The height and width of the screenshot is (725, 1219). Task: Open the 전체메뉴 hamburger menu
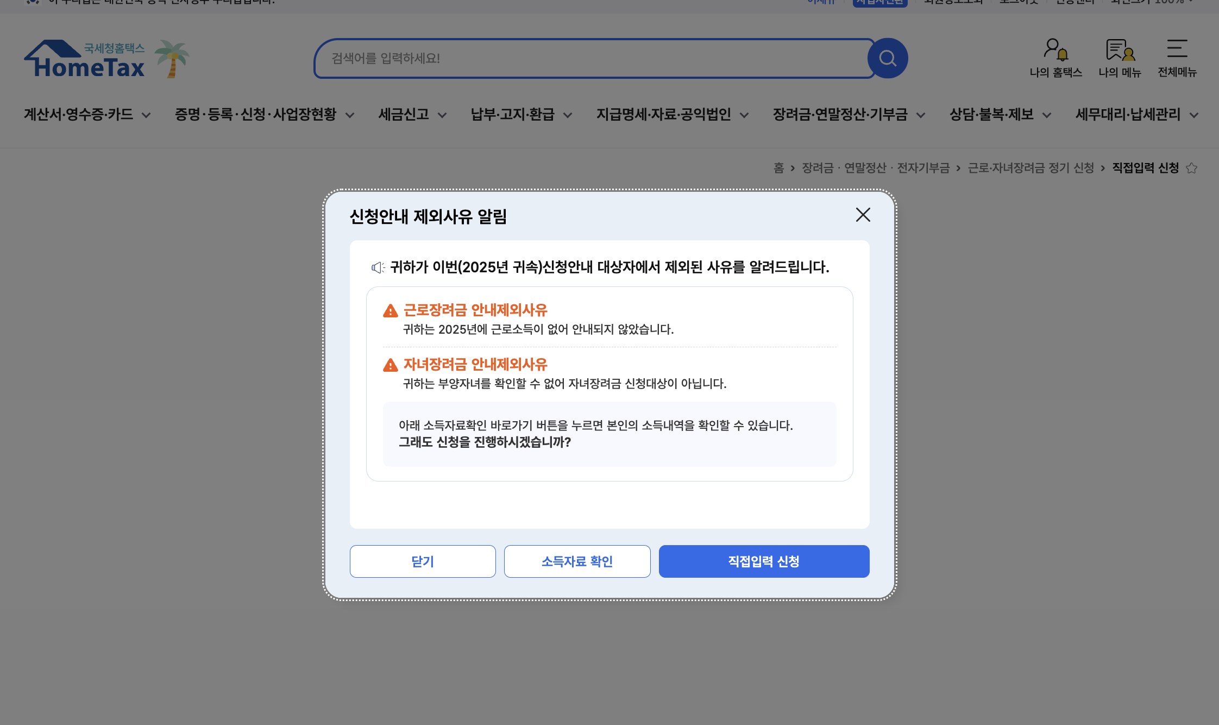coord(1177,58)
